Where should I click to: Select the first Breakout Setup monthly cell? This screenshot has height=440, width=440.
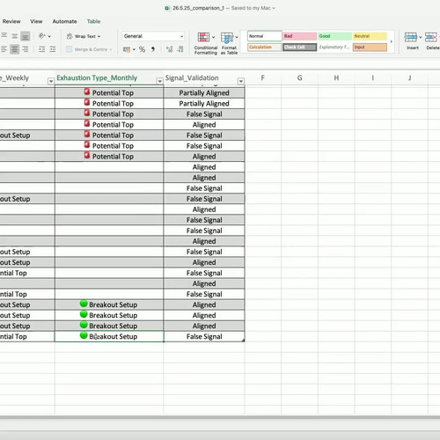point(109,304)
